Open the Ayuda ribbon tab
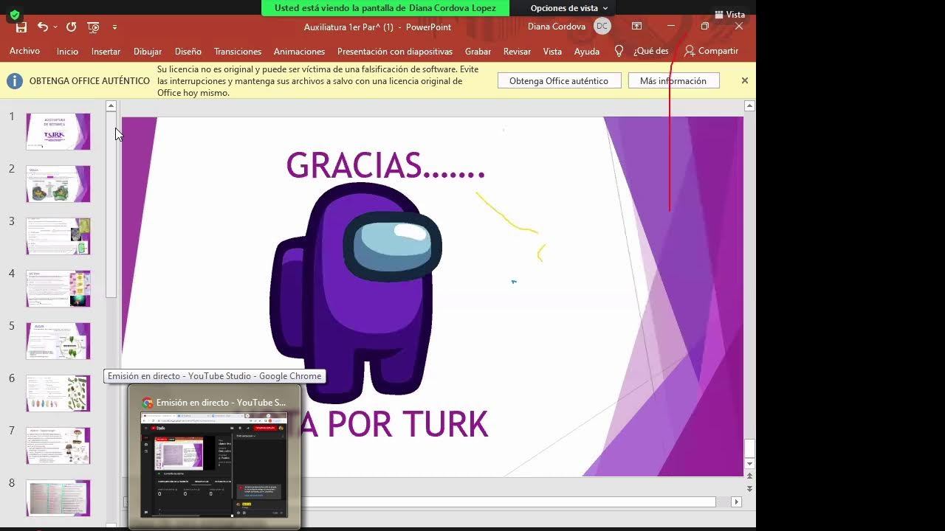 (x=587, y=52)
